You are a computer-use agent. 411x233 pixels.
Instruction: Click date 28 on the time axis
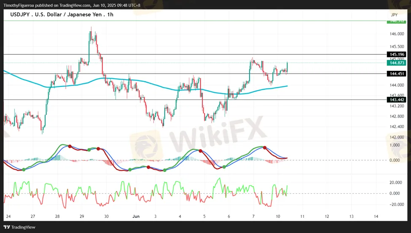coord(57,217)
